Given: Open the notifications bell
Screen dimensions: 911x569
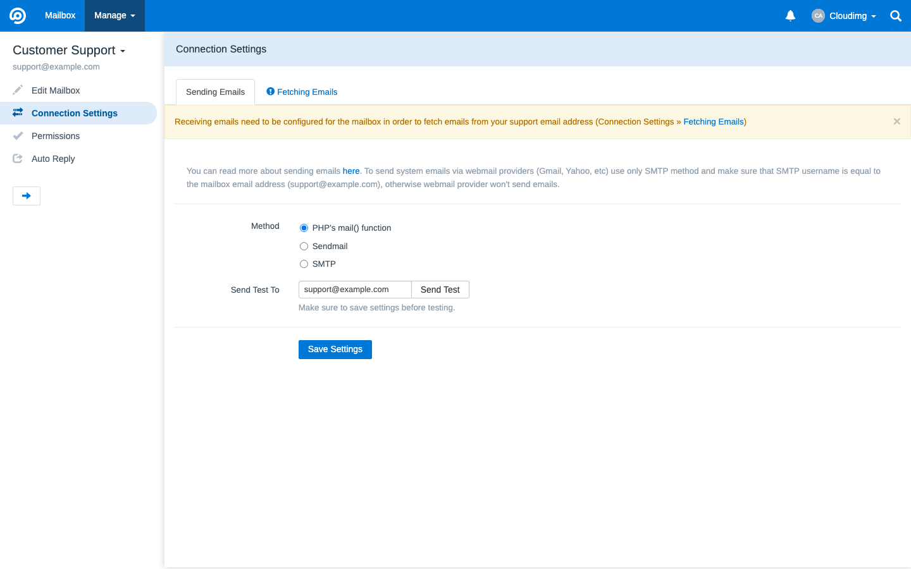Looking at the screenshot, I should [x=790, y=16].
